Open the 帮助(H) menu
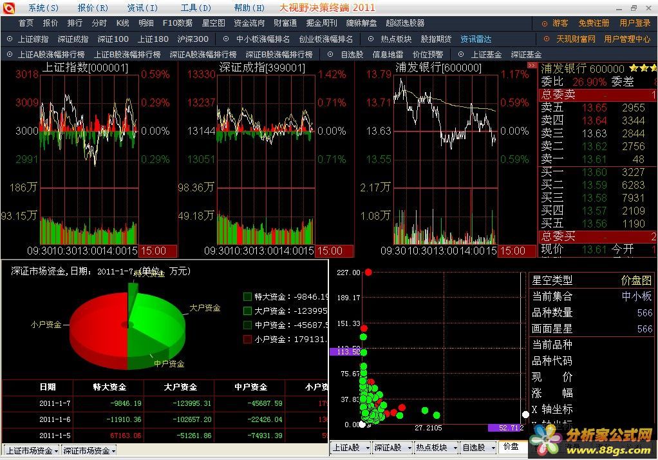The image size is (658, 460). pos(249,8)
